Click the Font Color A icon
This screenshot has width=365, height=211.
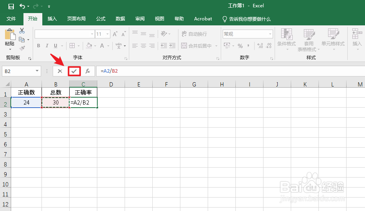pos(102,46)
